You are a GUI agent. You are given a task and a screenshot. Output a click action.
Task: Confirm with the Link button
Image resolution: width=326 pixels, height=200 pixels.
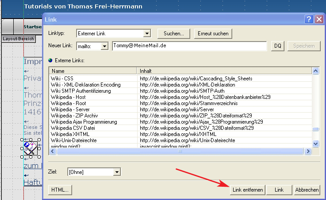click(x=279, y=190)
